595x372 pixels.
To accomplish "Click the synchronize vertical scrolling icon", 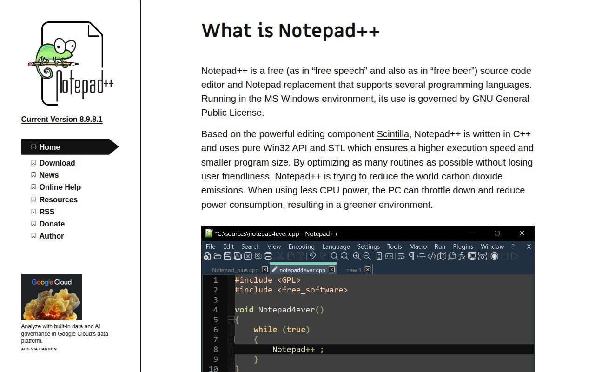I will pyautogui.click(x=379, y=256).
